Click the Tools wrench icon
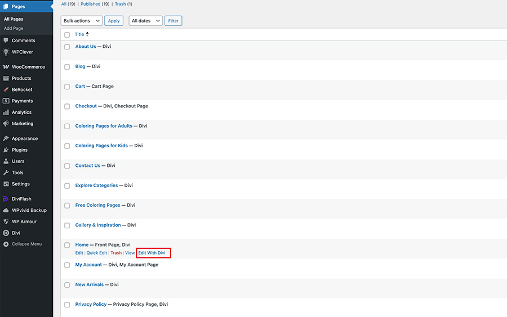Image resolution: width=507 pixels, height=317 pixels. (x=6, y=173)
